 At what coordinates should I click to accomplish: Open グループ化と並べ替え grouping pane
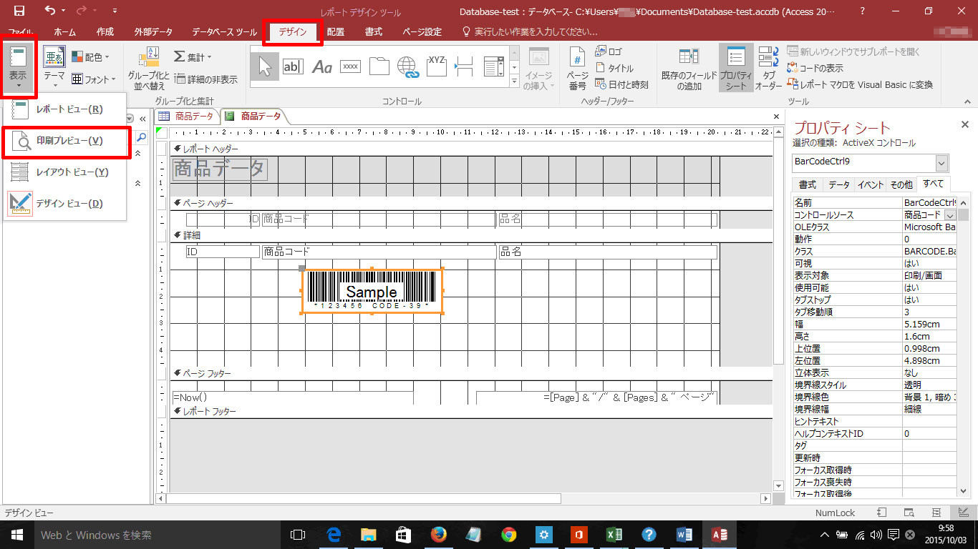pyautogui.click(x=148, y=69)
